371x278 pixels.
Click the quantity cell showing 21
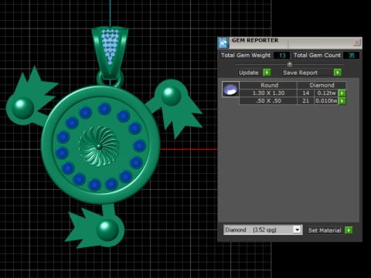pos(305,100)
